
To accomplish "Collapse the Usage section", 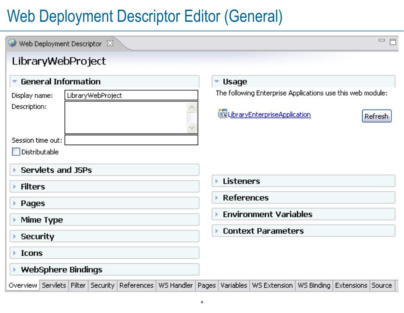I will coord(217,81).
